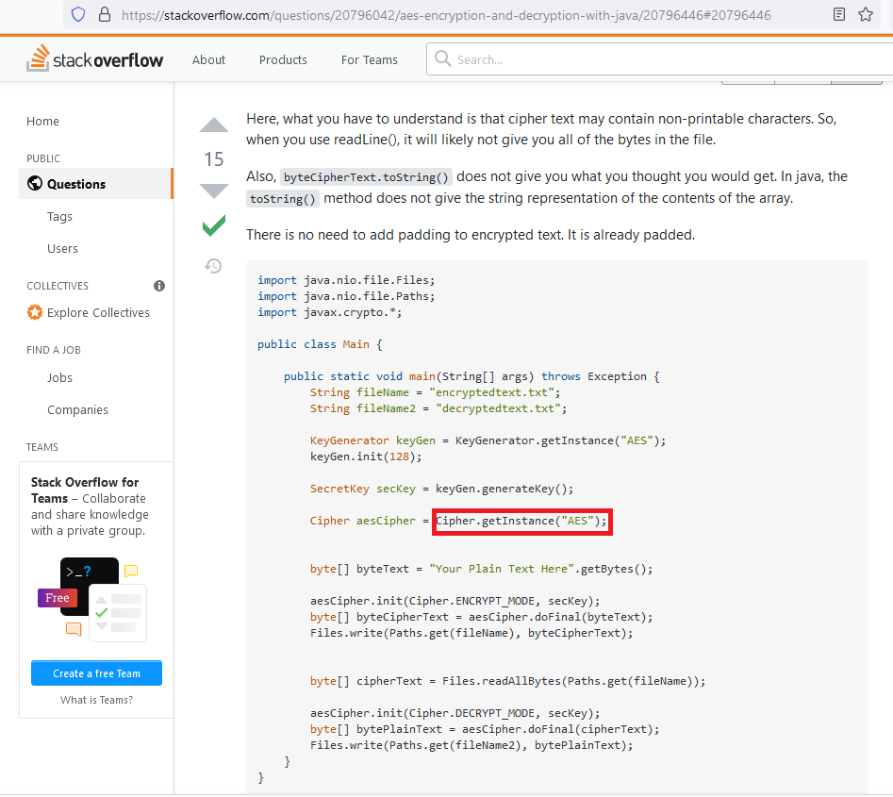The height and width of the screenshot is (797, 893).
Task: Click the globe icon beside Questions
Action: coord(35,183)
